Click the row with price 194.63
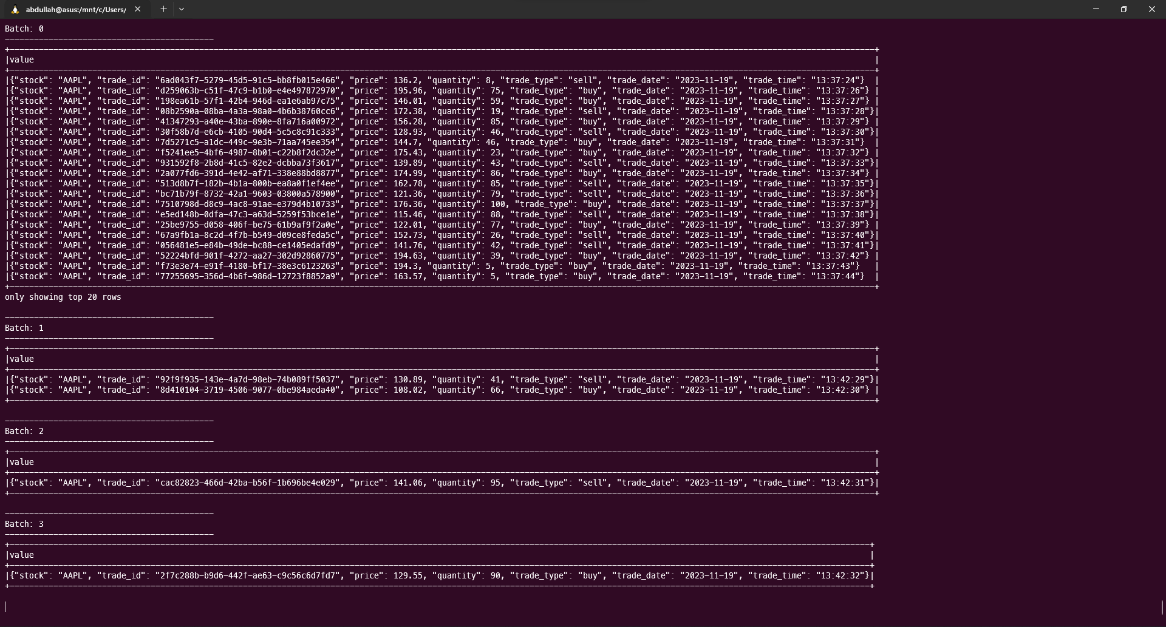Screen dimensions: 1166x627 coord(442,256)
